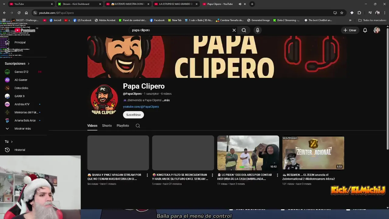Open the FACEIT - Challenge bookmark
Image resolution: width=389 pixels, height=219 pixels.
coord(25,20)
